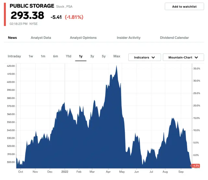Viewport: 208px width, 180px height.
Task: View the Insider Activity tab
Action: pos(129,38)
